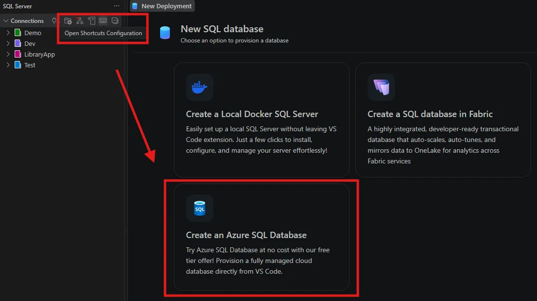Click the Connections section header text
Image resolution: width=537 pixels, height=301 pixels.
click(x=27, y=21)
